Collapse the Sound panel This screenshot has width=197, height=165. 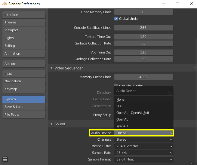(x=51, y=124)
